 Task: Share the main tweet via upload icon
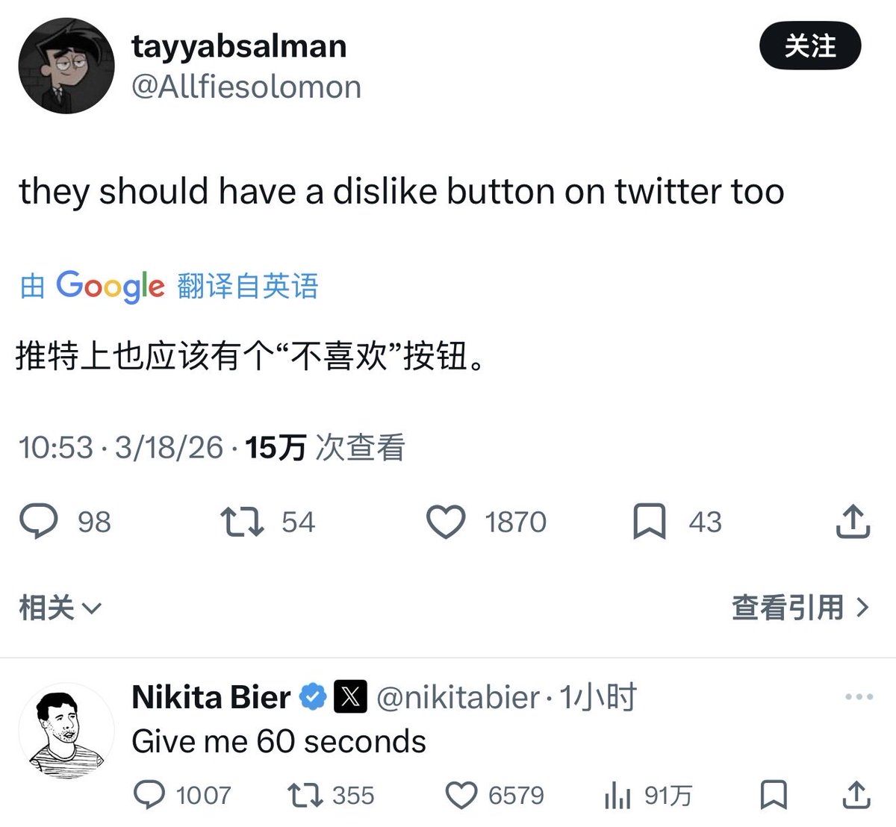coord(852,522)
